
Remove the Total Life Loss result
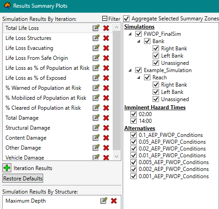pyautogui.click(x=106, y=28)
